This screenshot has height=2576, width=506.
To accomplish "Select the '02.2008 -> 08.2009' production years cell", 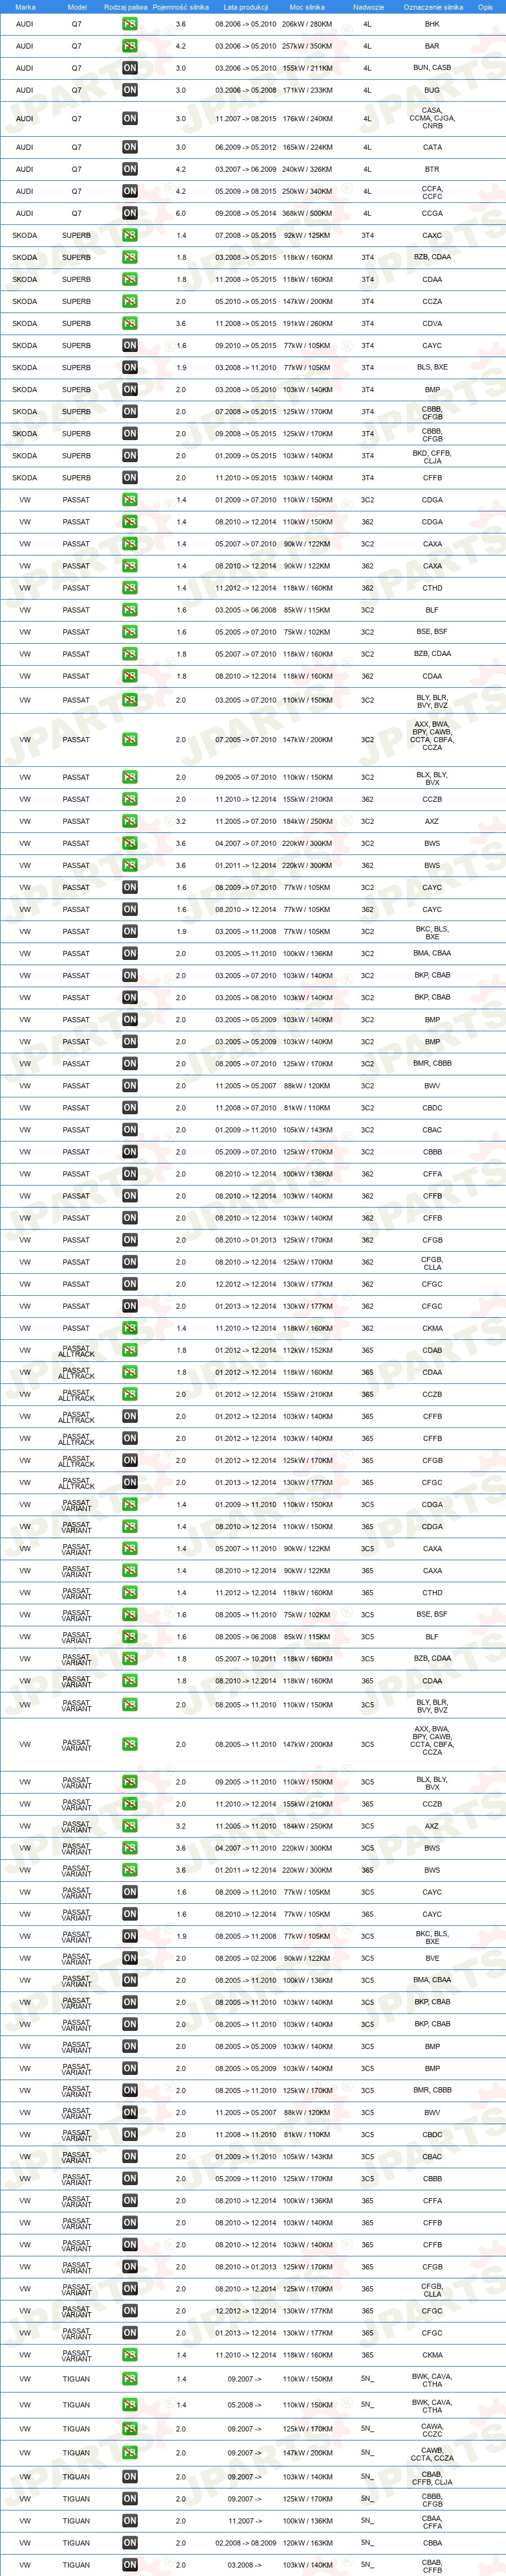I will coord(245,2543).
